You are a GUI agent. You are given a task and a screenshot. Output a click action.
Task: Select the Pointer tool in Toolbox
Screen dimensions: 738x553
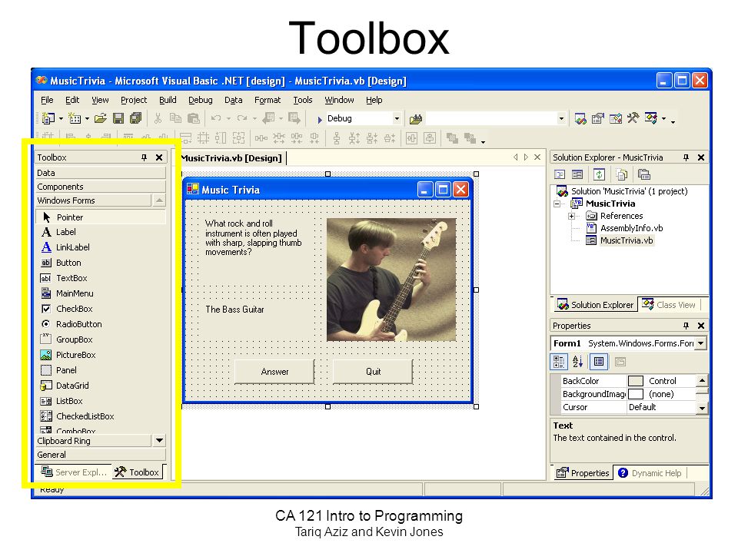[101, 217]
